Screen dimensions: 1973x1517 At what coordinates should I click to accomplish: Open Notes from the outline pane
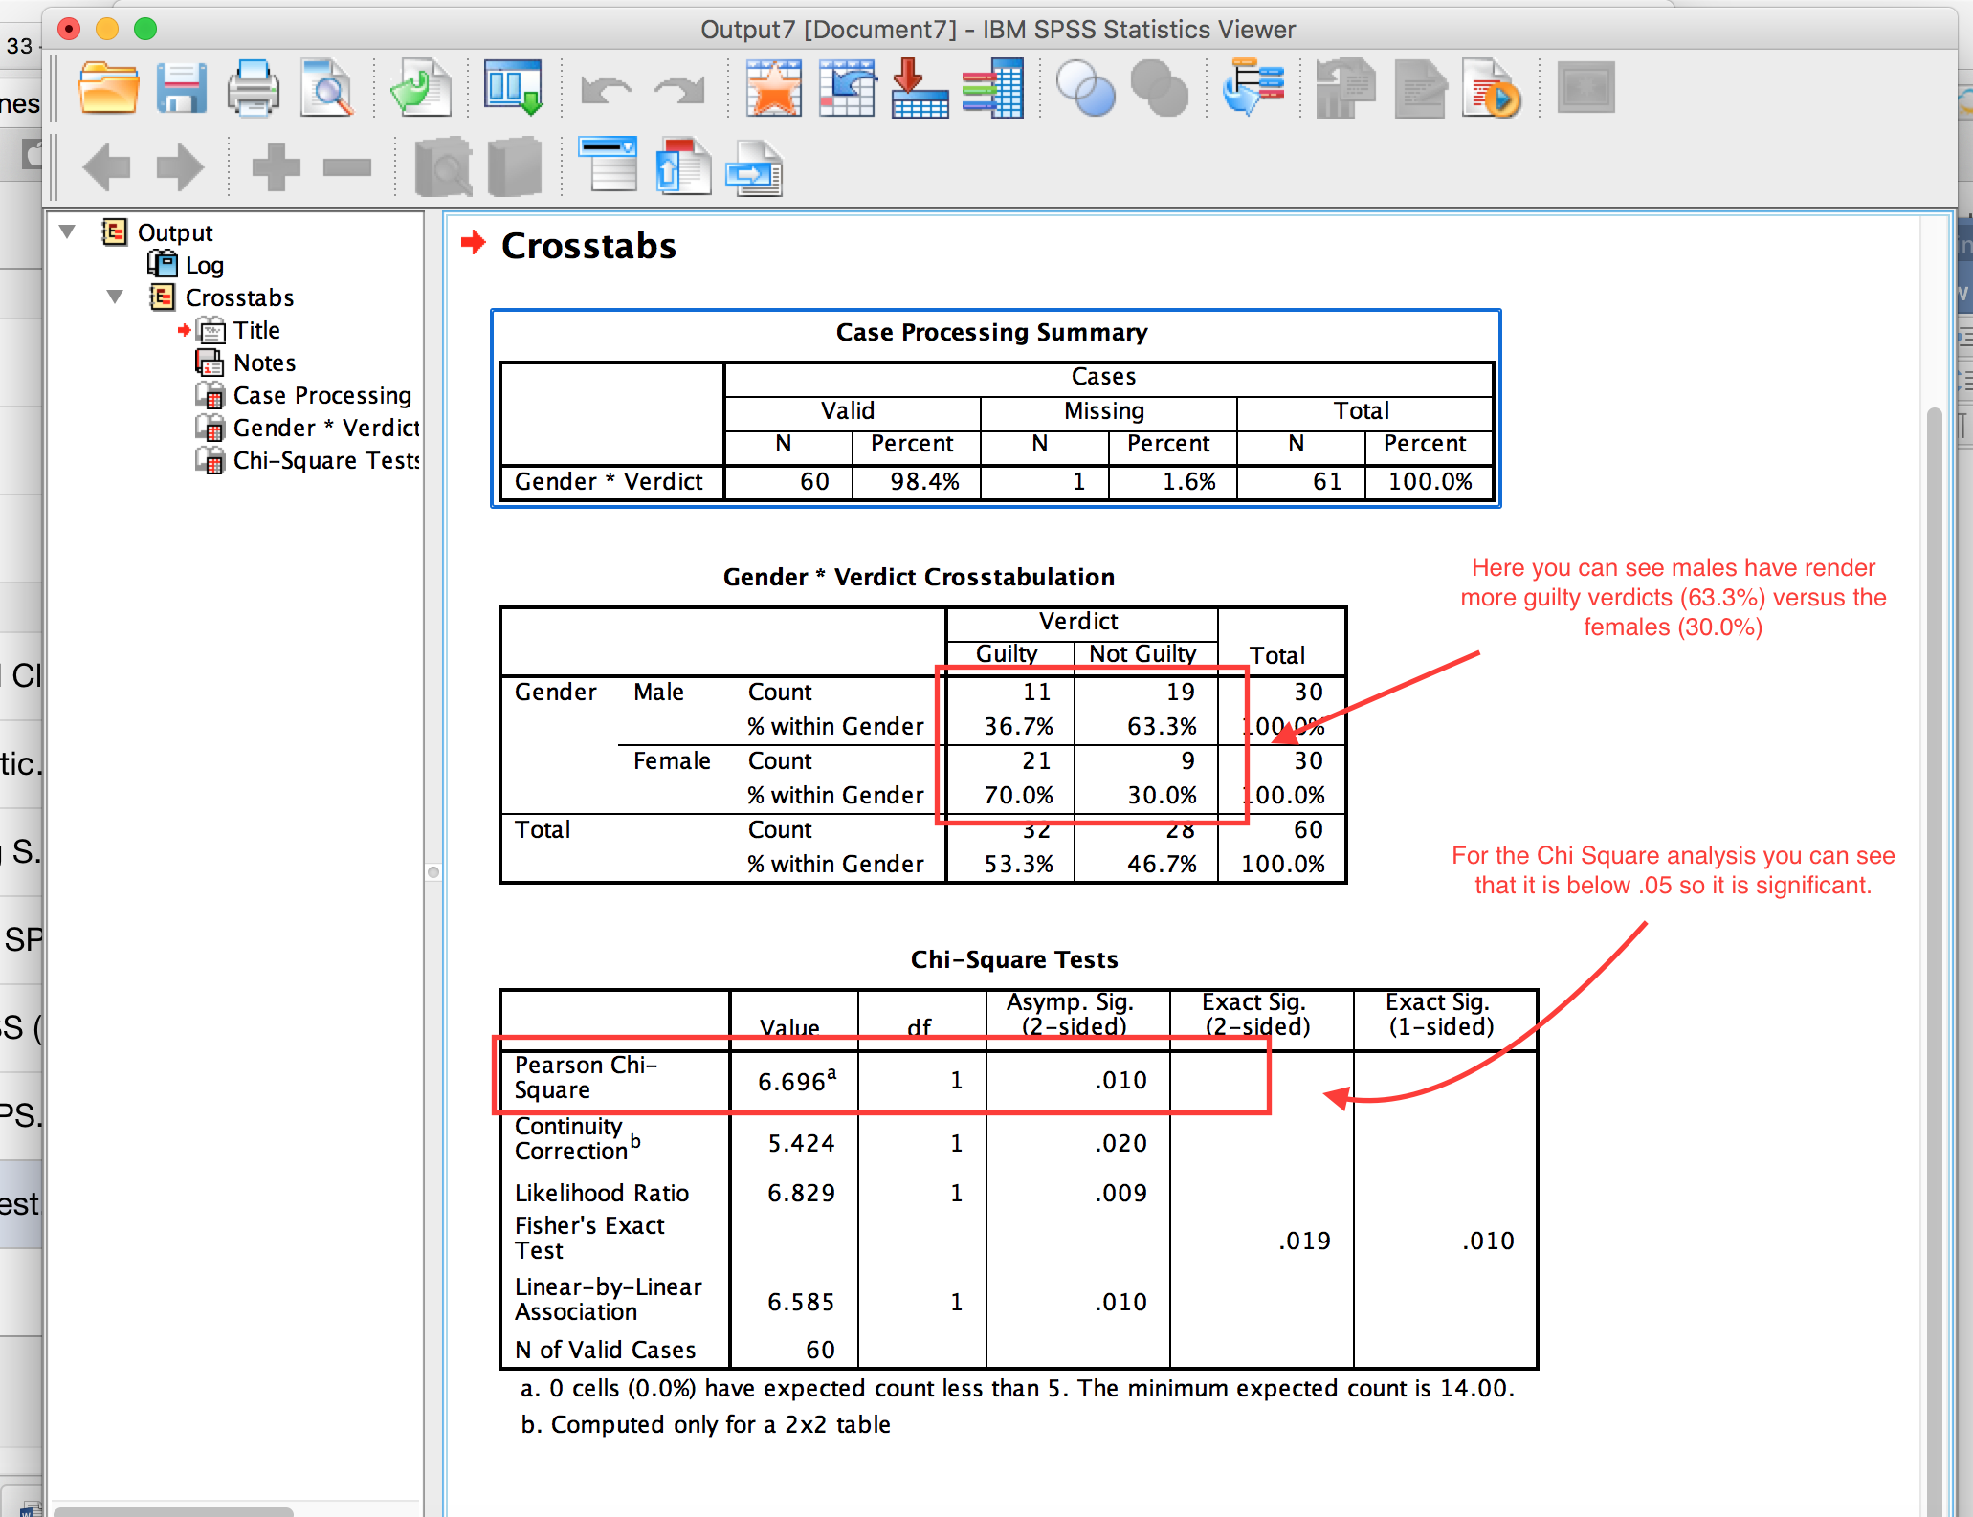pos(263,363)
